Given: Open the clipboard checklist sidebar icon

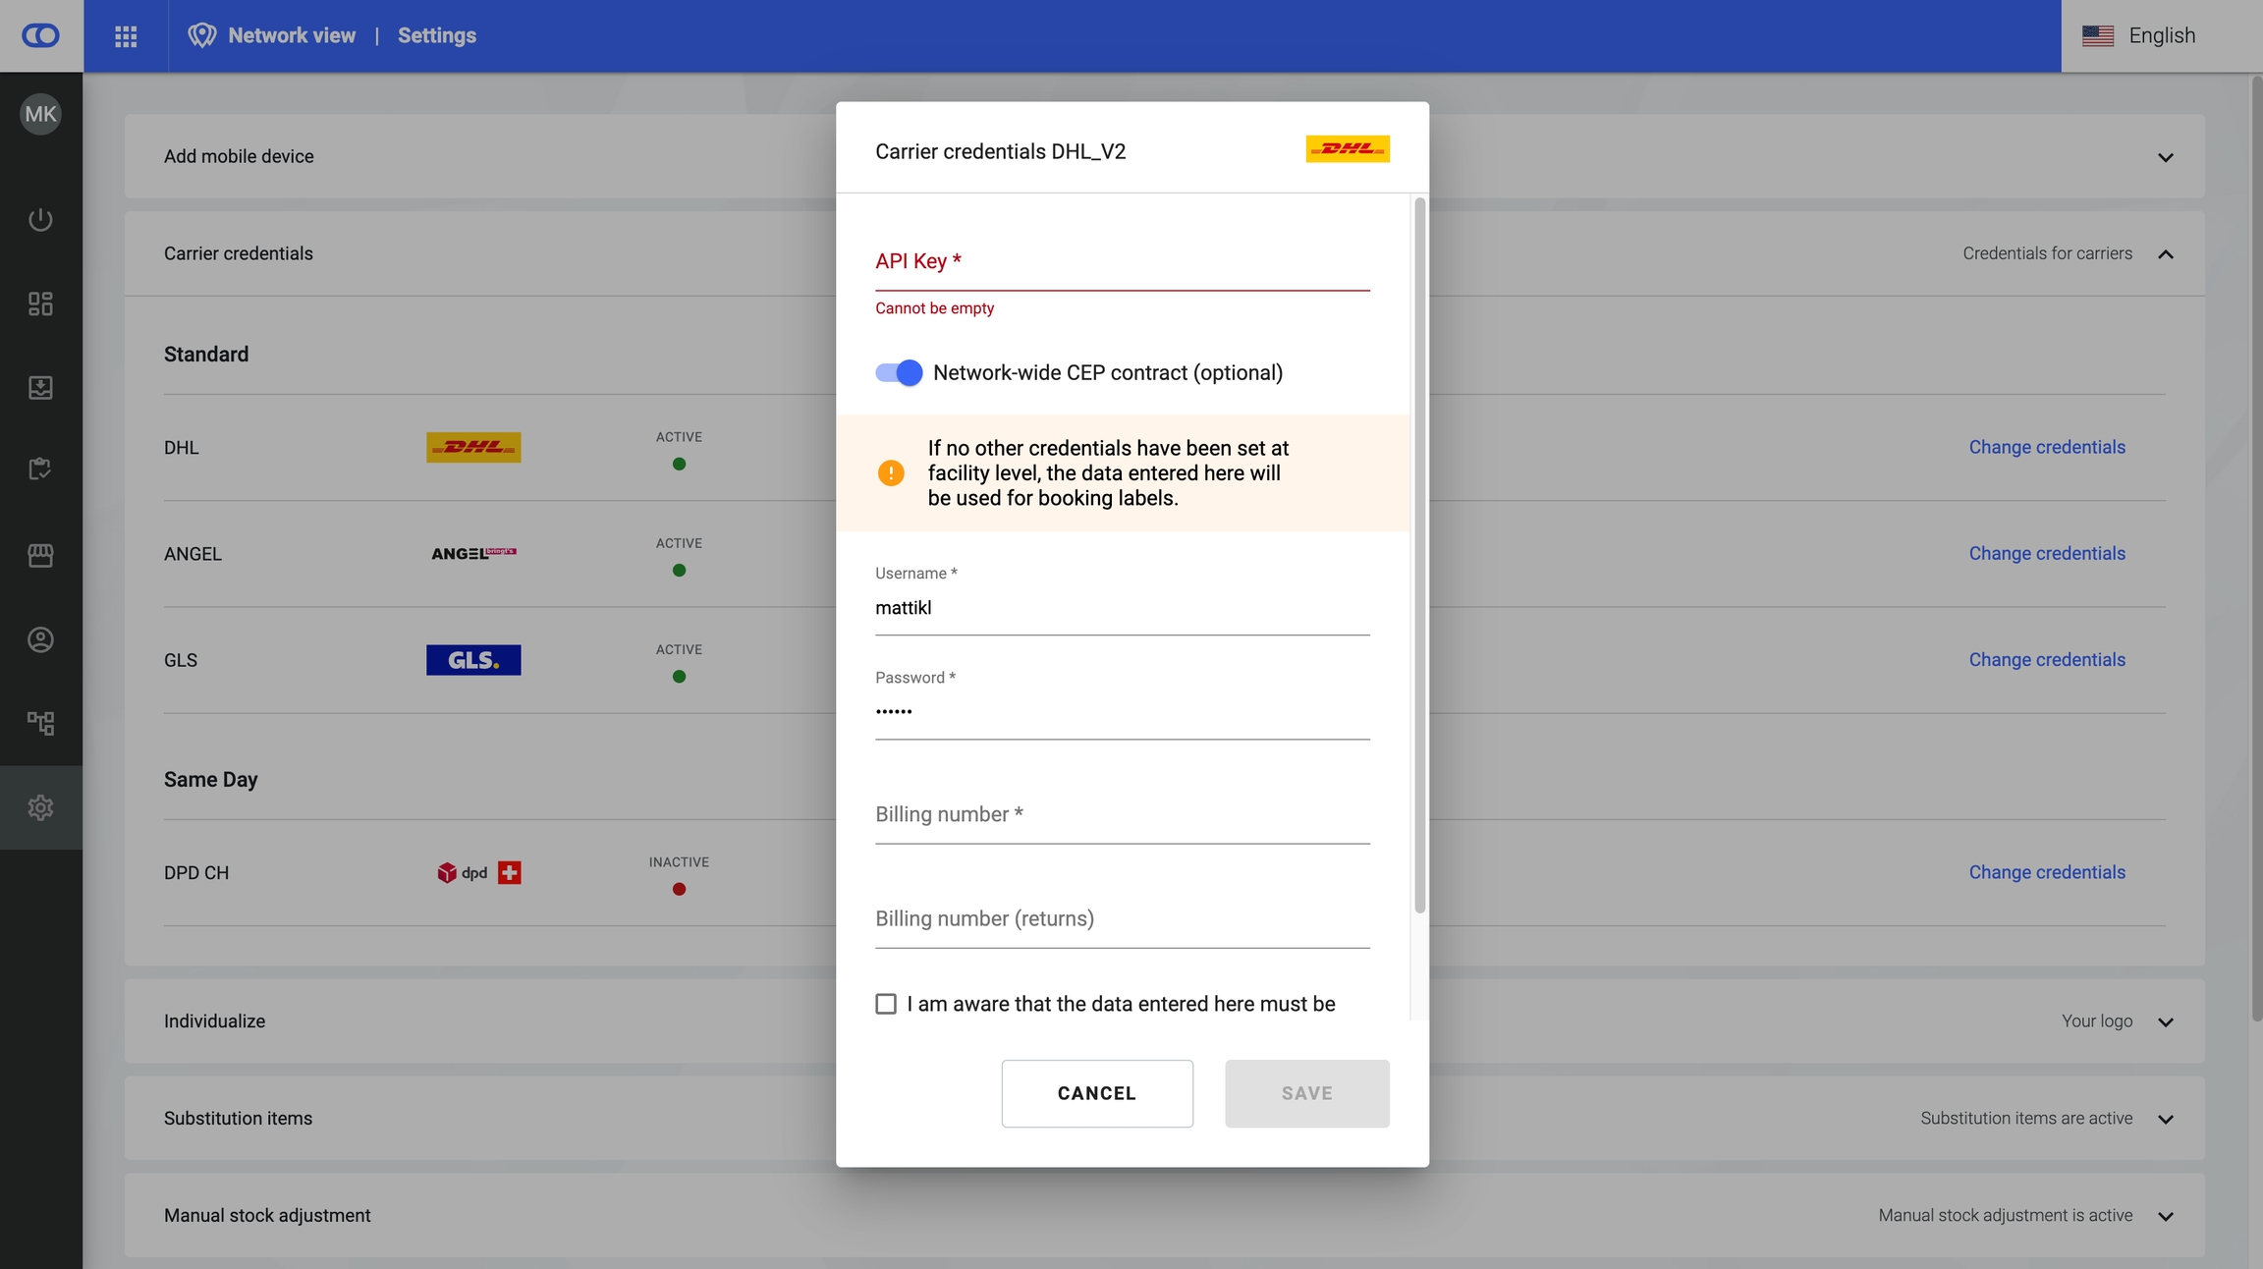Looking at the screenshot, I should point(40,469).
